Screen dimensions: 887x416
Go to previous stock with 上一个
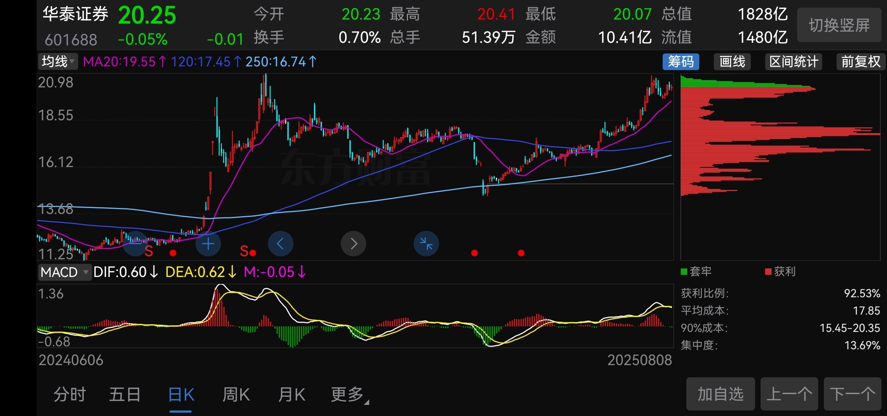[x=789, y=394]
